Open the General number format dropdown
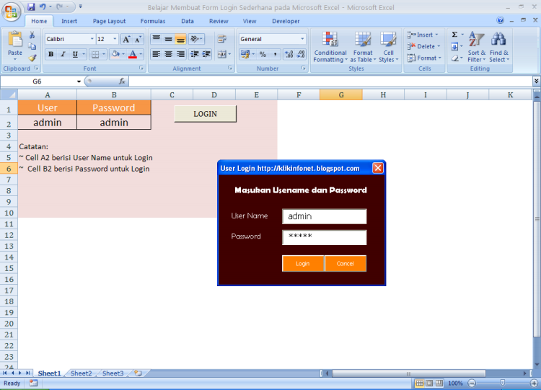 pos(302,39)
